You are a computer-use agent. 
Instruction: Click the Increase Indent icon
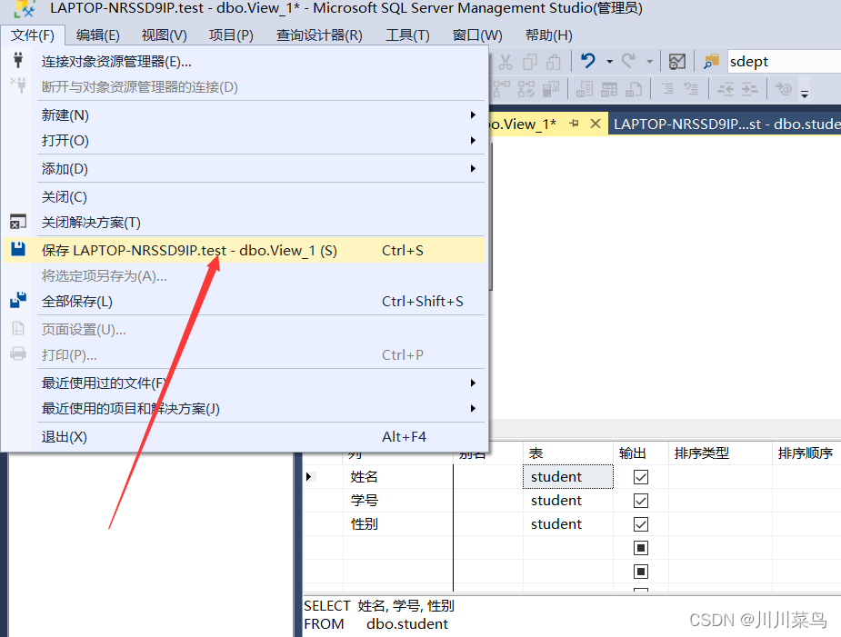click(750, 89)
